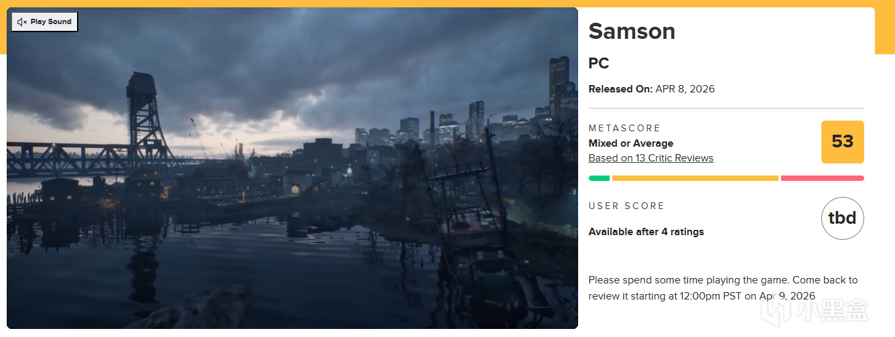This screenshot has height=337, width=895.
Task: Open the Based on 13 Critic Reviews link
Action: [650, 158]
